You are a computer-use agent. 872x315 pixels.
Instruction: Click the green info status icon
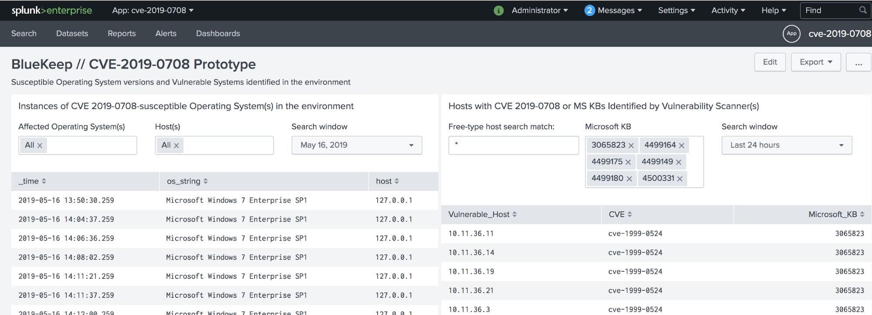coord(499,10)
